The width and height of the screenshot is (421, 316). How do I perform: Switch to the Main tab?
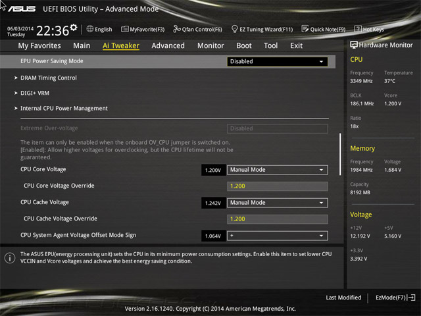(x=82, y=45)
